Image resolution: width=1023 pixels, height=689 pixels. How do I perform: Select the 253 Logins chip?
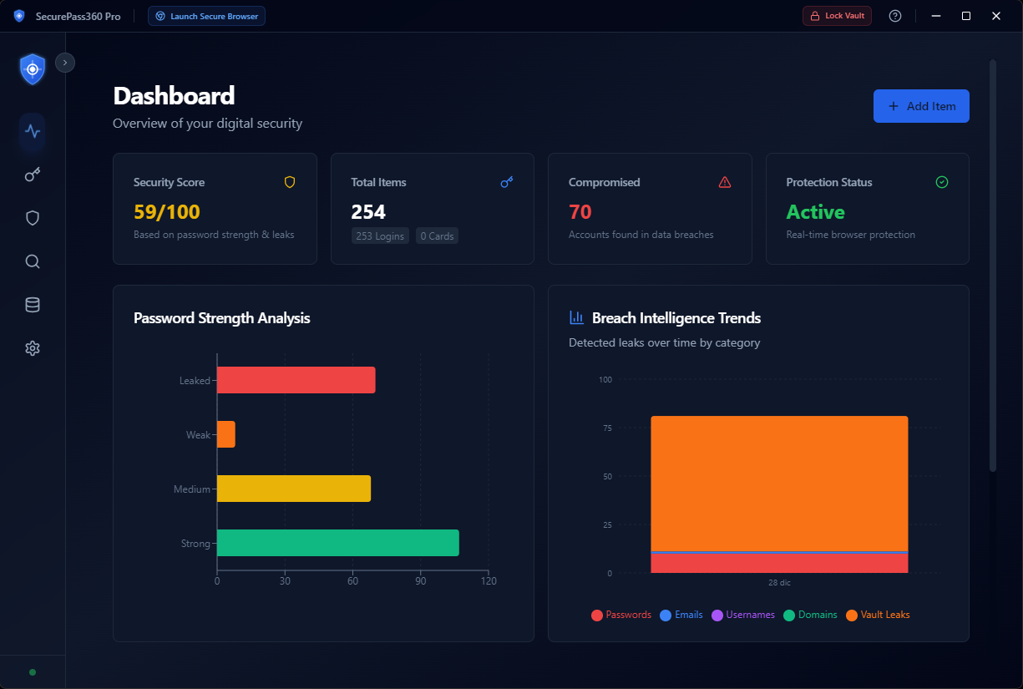pyautogui.click(x=380, y=236)
